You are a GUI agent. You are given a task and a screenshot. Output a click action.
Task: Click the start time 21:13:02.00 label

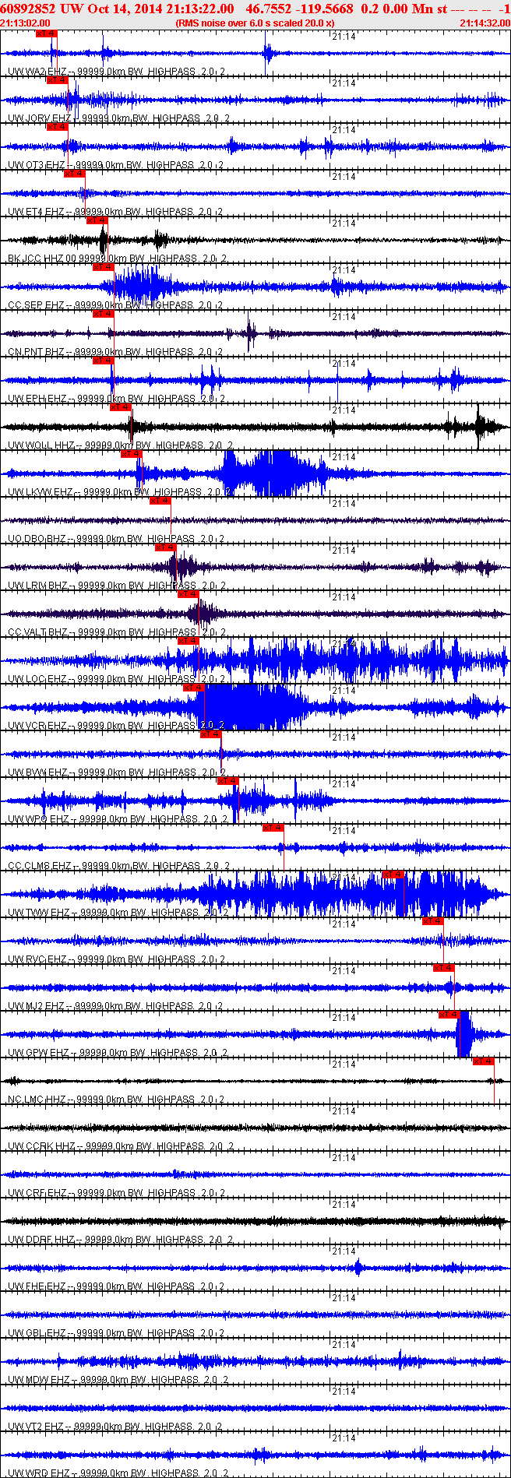(x=23, y=23)
